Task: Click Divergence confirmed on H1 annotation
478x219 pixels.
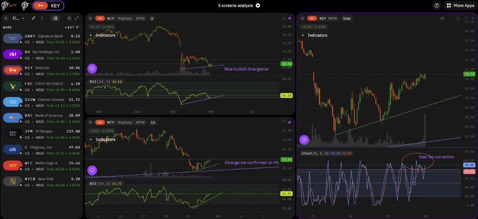Action: pyautogui.click(x=252, y=163)
